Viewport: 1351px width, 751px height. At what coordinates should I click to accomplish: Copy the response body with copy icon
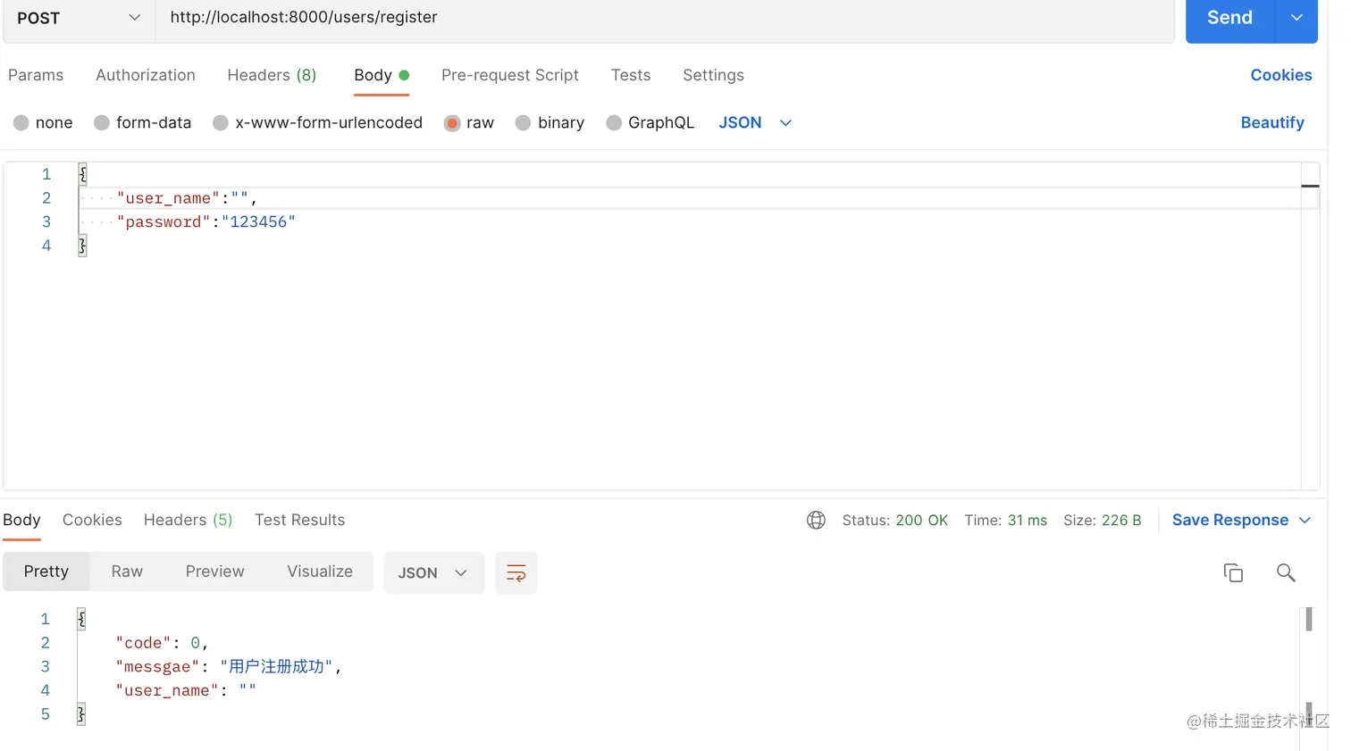tap(1233, 573)
